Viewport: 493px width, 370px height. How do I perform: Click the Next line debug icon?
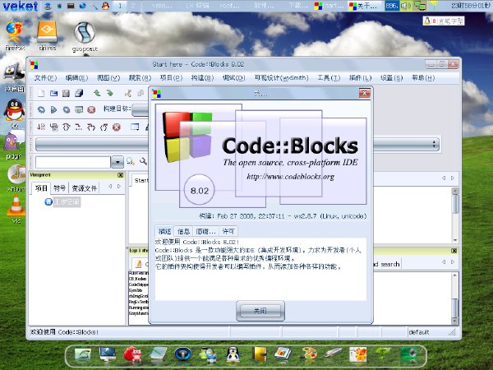coord(66,127)
